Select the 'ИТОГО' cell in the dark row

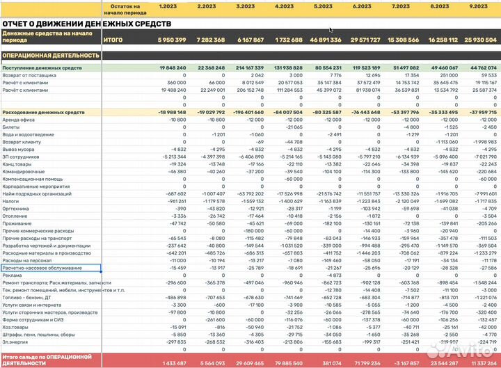[x=113, y=40]
